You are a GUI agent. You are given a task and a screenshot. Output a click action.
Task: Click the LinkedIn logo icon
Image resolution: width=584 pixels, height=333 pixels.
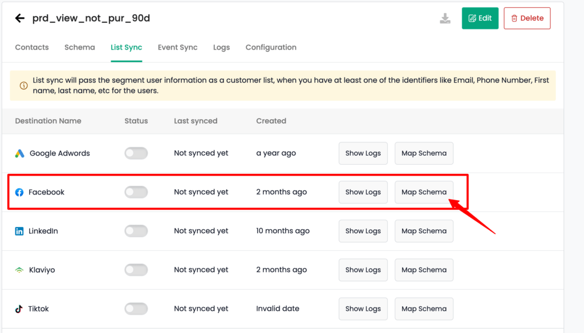click(19, 231)
